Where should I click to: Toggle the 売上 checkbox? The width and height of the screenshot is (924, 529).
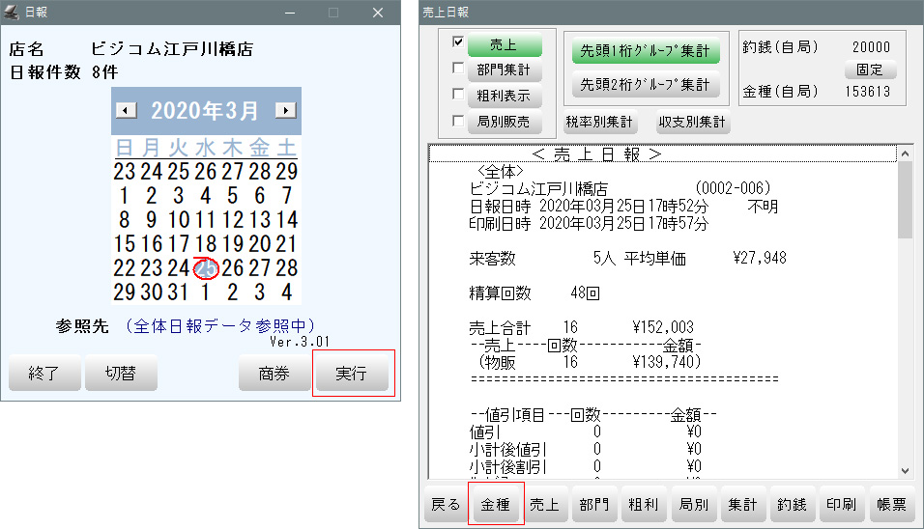click(x=458, y=42)
